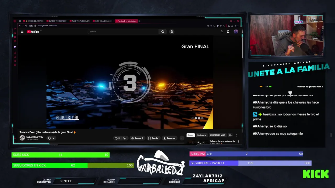The image size is (335, 188).
Task: Go back with browser back arrow
Action: tap(20, 26)
